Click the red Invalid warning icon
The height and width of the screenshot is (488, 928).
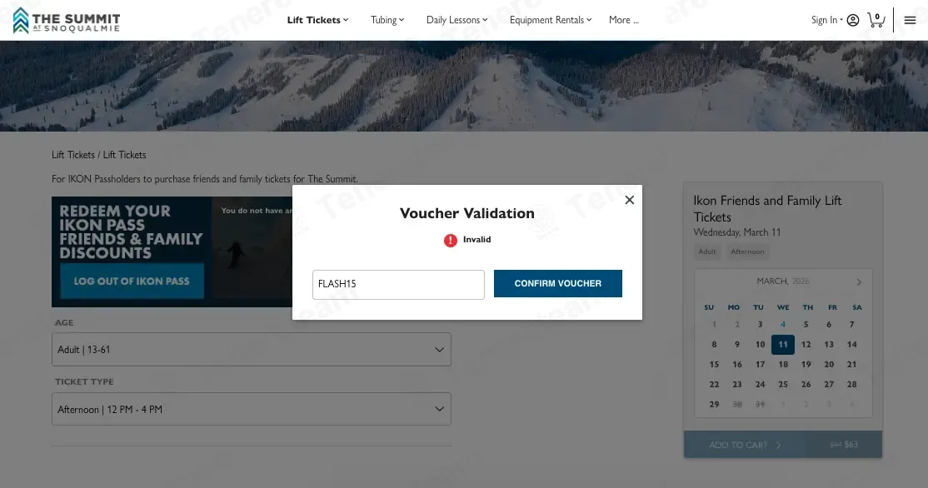(451, 240)
